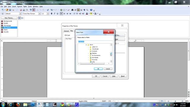Open the File menu
190x107 pixels.
[2, 7]
